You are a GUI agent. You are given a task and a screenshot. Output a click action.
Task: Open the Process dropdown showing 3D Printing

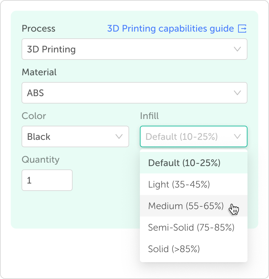[x=134, y=49]
